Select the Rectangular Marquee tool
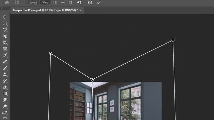 point(5,23)
